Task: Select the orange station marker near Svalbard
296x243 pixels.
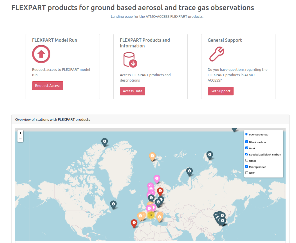Action: (x=152, y=156)
